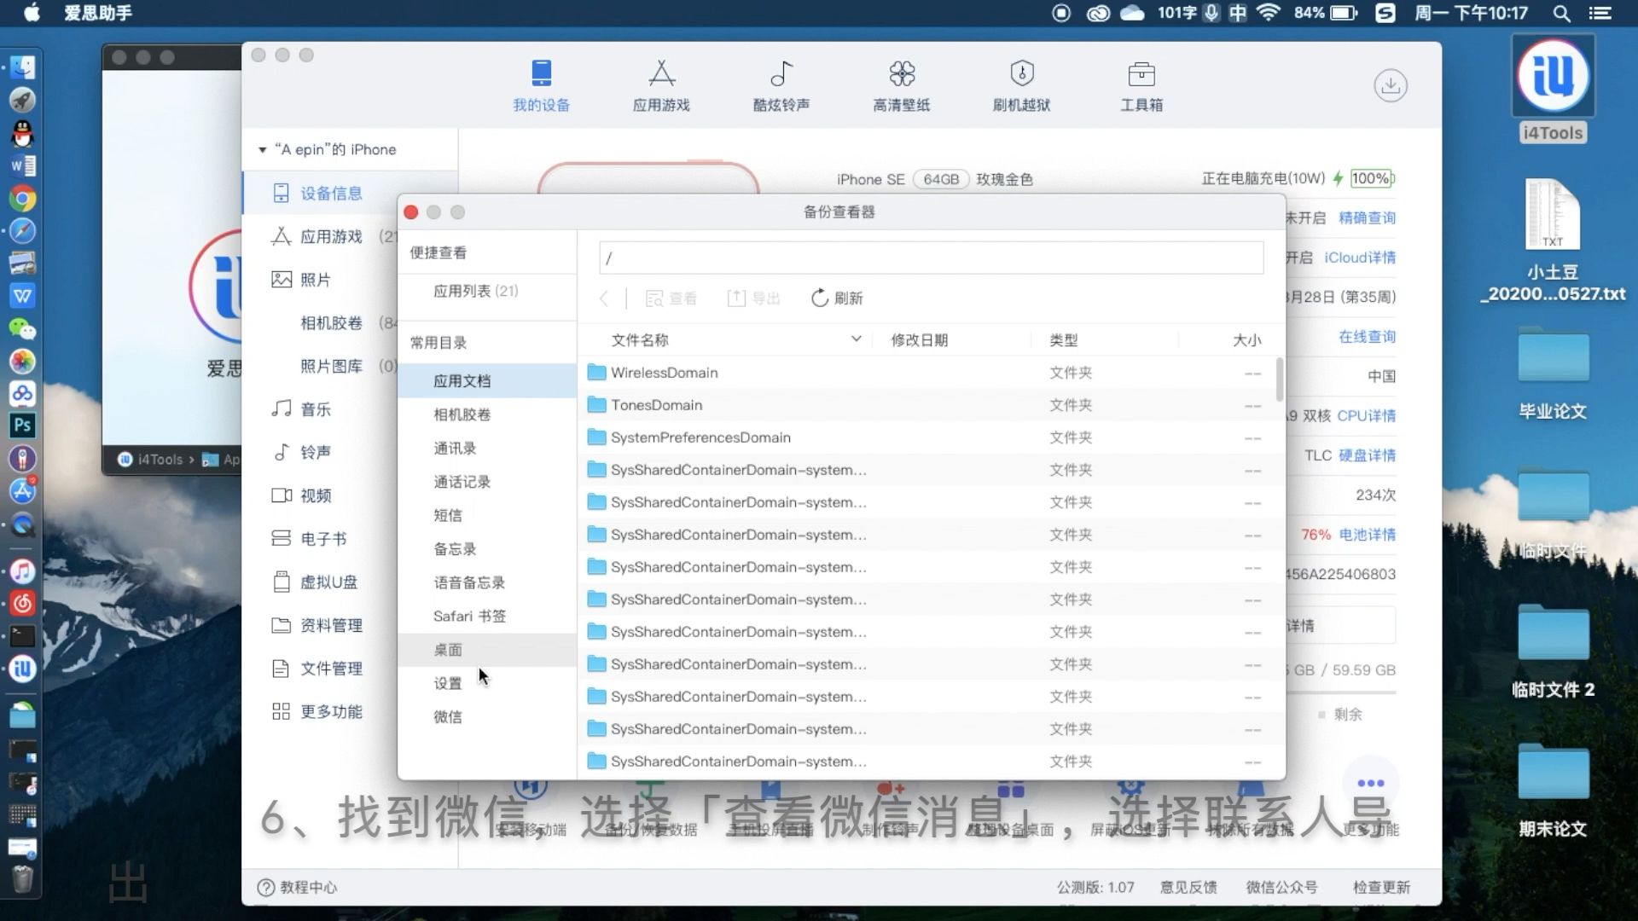Image resolution: width=1638 pixels, height=921 pixels.
Task: Select 备忘录 in backup viewer
Action: pyautogui.click(x=455, y=549)
